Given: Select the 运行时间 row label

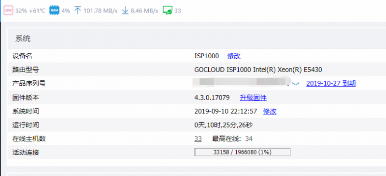Looking at the screenshot, I should point(26,125).
